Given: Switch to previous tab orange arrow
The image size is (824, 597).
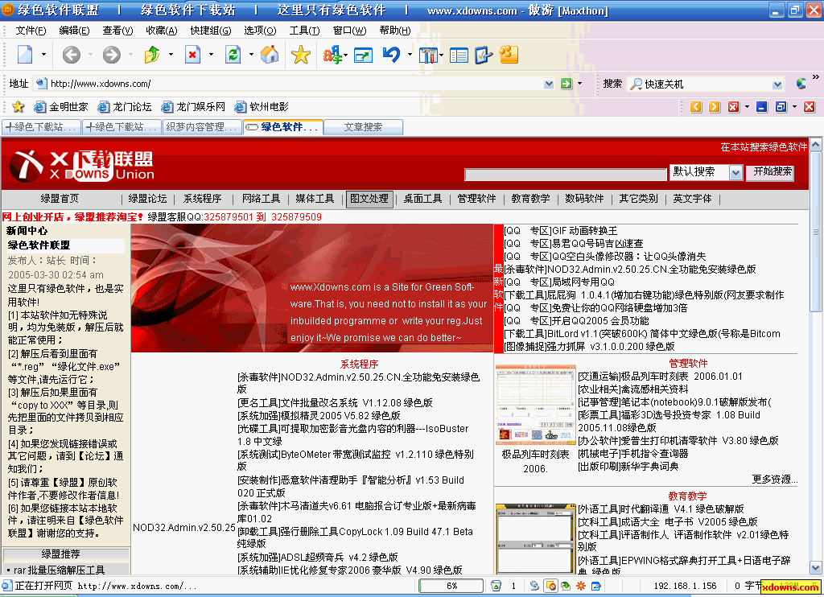Looking at the screenshot, I should coord(696,107).
